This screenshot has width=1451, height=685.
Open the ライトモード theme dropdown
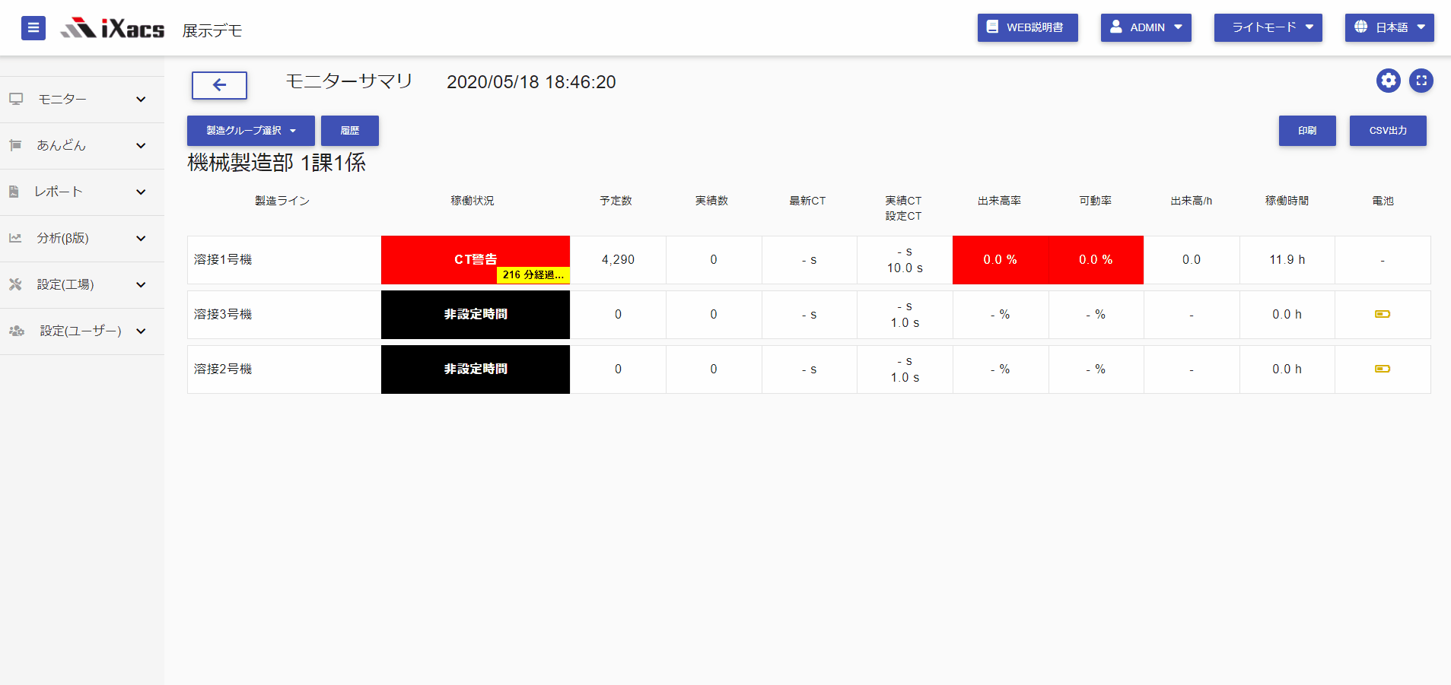1268,27
